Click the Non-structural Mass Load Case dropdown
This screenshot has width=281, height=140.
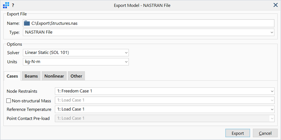(x=165, y=100)
